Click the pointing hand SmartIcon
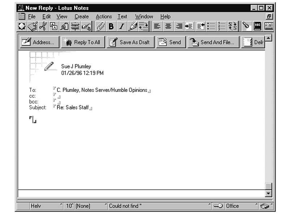The height and width of the screenshot is (214, 286). [86, 26]
